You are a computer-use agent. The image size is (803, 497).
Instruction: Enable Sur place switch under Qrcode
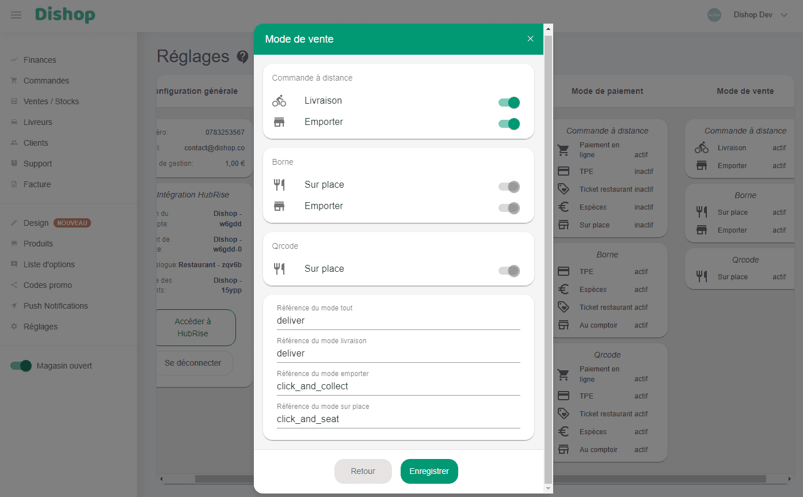(x=509, y=271)
